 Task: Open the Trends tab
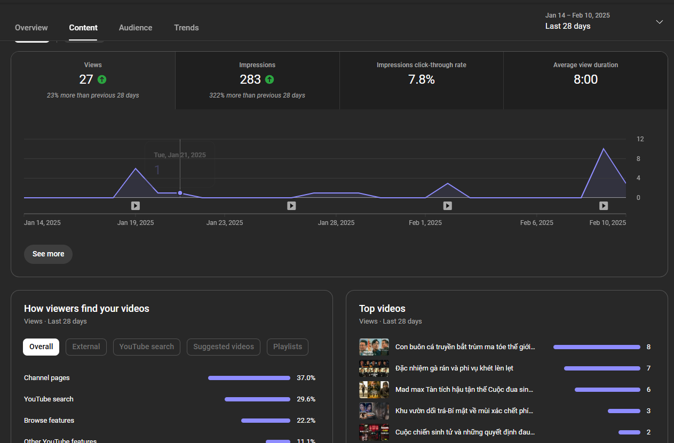tap(186, 28)
